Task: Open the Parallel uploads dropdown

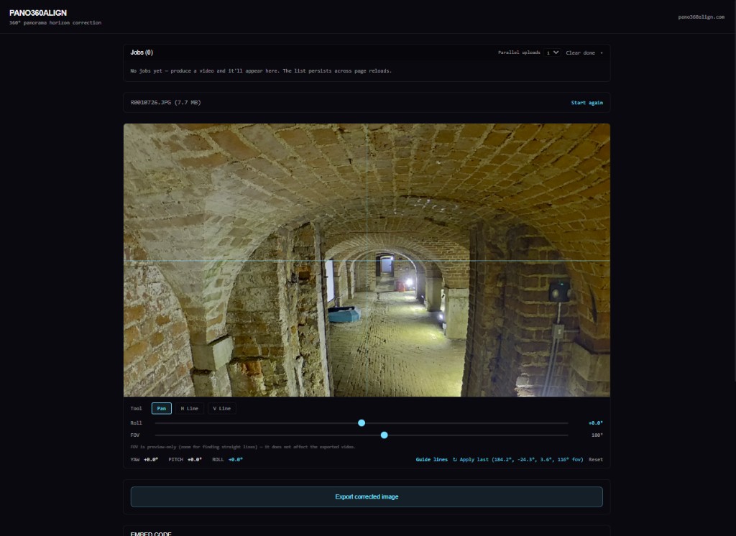Action: point(553,52)
